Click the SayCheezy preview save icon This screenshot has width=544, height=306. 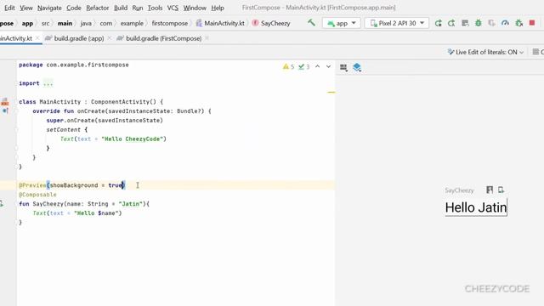click(490, 190)
